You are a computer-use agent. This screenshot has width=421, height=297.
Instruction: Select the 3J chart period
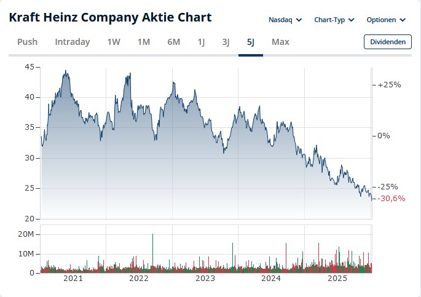point(226,42)
